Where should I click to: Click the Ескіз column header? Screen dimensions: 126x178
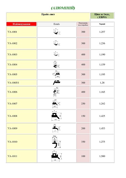pos(57,24)
